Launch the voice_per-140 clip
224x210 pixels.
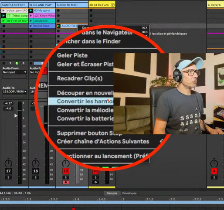tap(4, 10)
